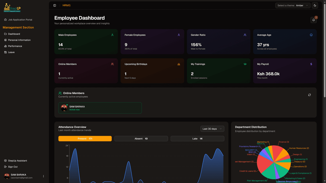Click the HRMS breadcrumb title
Viewport: 326px width, 183px height.
click(x=67, y=5)
